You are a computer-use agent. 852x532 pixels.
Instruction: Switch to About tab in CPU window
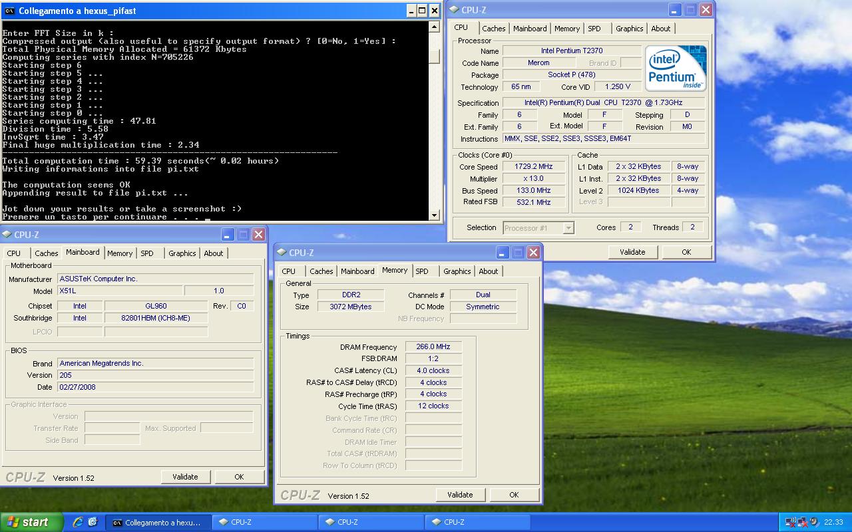pos(660,29)
